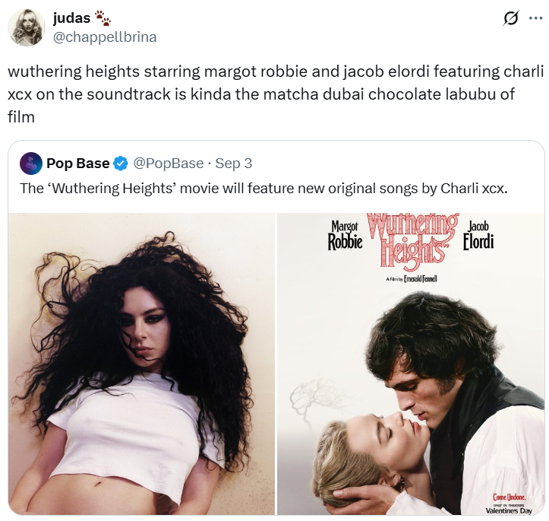
Task: Click the judas display name
Action: point(72,18)
